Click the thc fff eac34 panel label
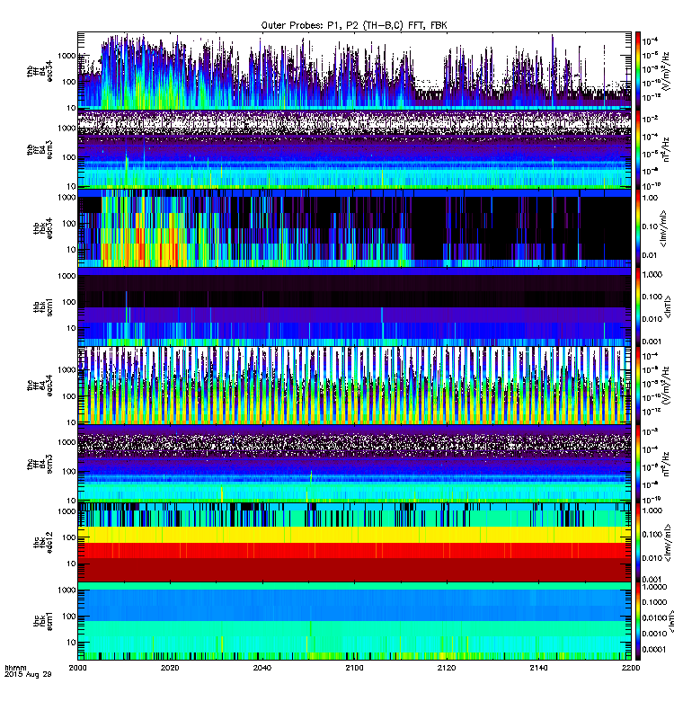 point(40,386)
